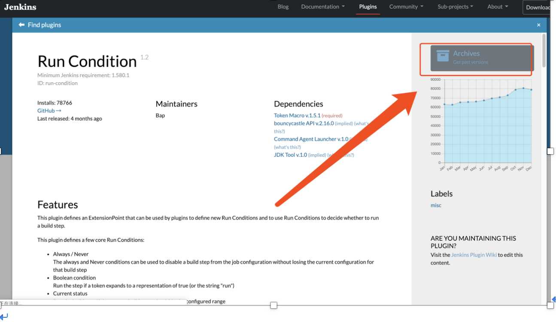
Task: Click the Always / Never list item
Action: (71, 254)
